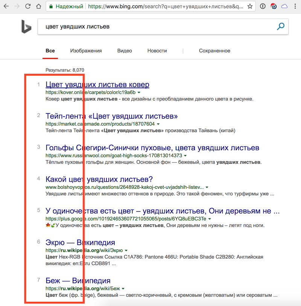Open Беж — Википедия result
This screenshot has height=306, width=301.
(x=78, y=280)
